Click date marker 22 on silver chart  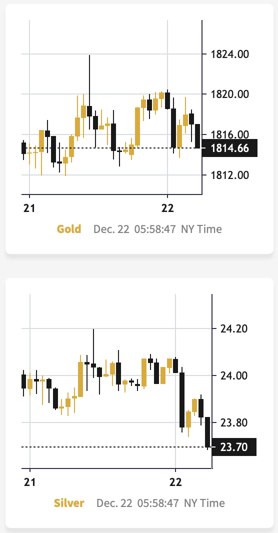click(x=175, y=481)
